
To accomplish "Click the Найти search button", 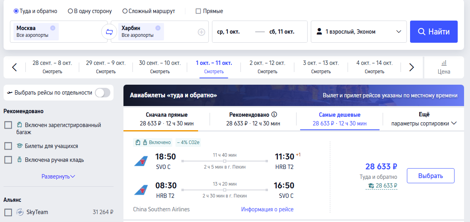I will pyautogui.click(x=434, y=32).
